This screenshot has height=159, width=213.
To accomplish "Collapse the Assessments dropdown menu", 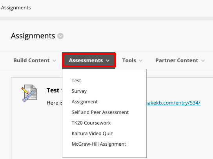I will click(89, 60).
